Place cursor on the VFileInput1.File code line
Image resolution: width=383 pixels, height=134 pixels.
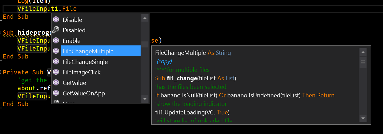(47, 9)
